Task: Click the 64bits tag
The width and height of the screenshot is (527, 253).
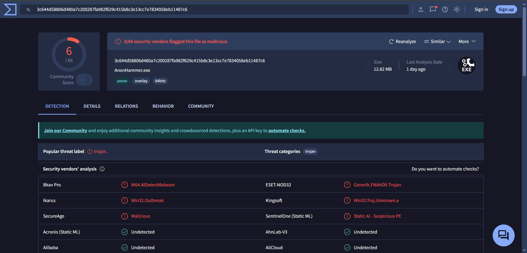Action: pyautogui.click(x=160, y=81)
